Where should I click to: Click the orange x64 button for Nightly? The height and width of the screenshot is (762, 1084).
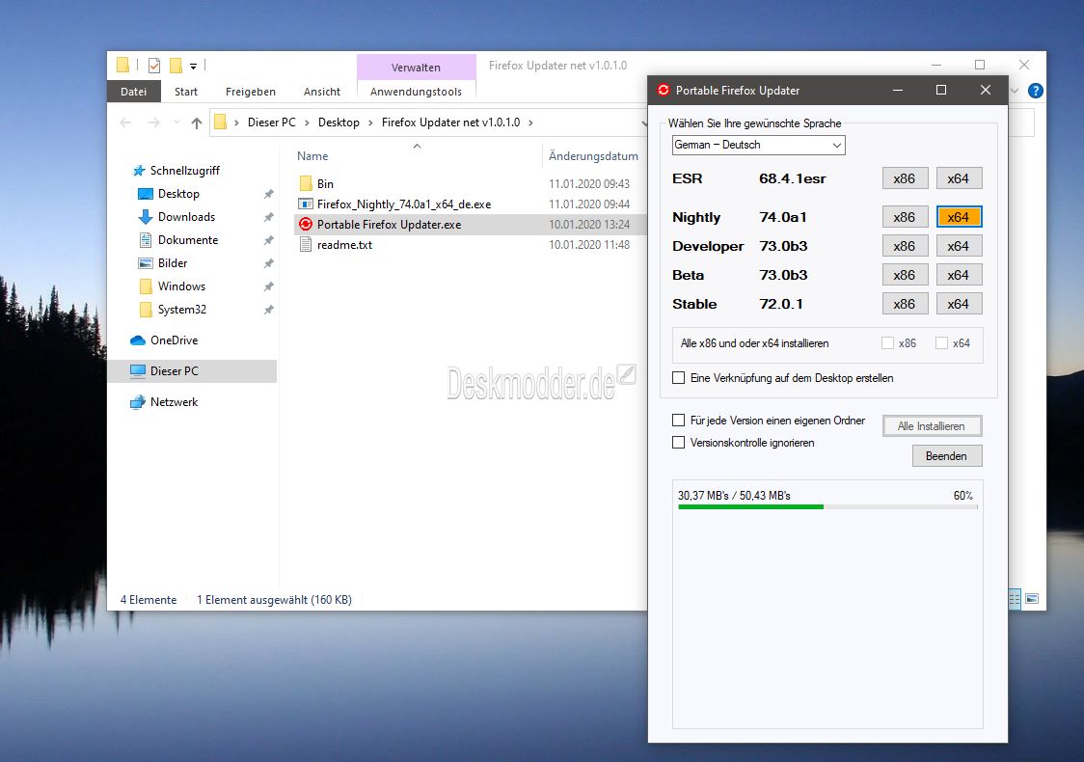pos(959,217)
